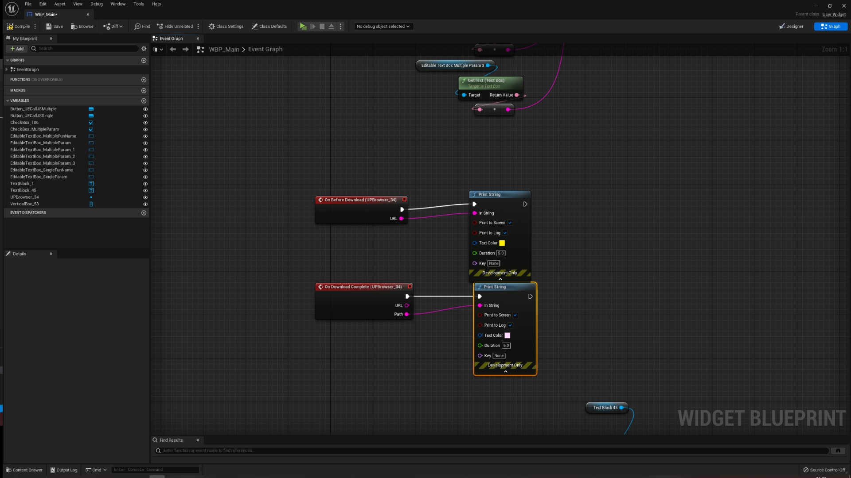The image size is (851, 478).
Task: Open Class Settings in toolbar
Action: (x=226, y=27)
